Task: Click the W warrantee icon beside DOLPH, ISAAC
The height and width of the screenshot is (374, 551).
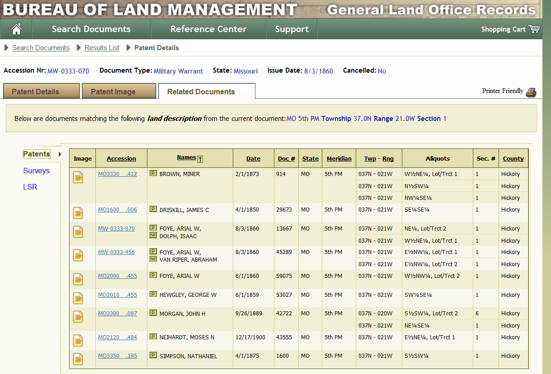Action: [153, 235]
